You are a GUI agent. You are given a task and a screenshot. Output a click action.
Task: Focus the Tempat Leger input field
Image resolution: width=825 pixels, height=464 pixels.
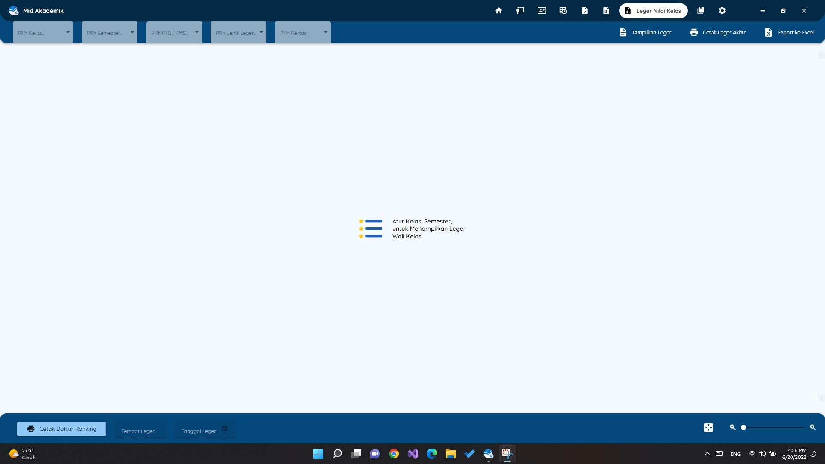[140, 431]
